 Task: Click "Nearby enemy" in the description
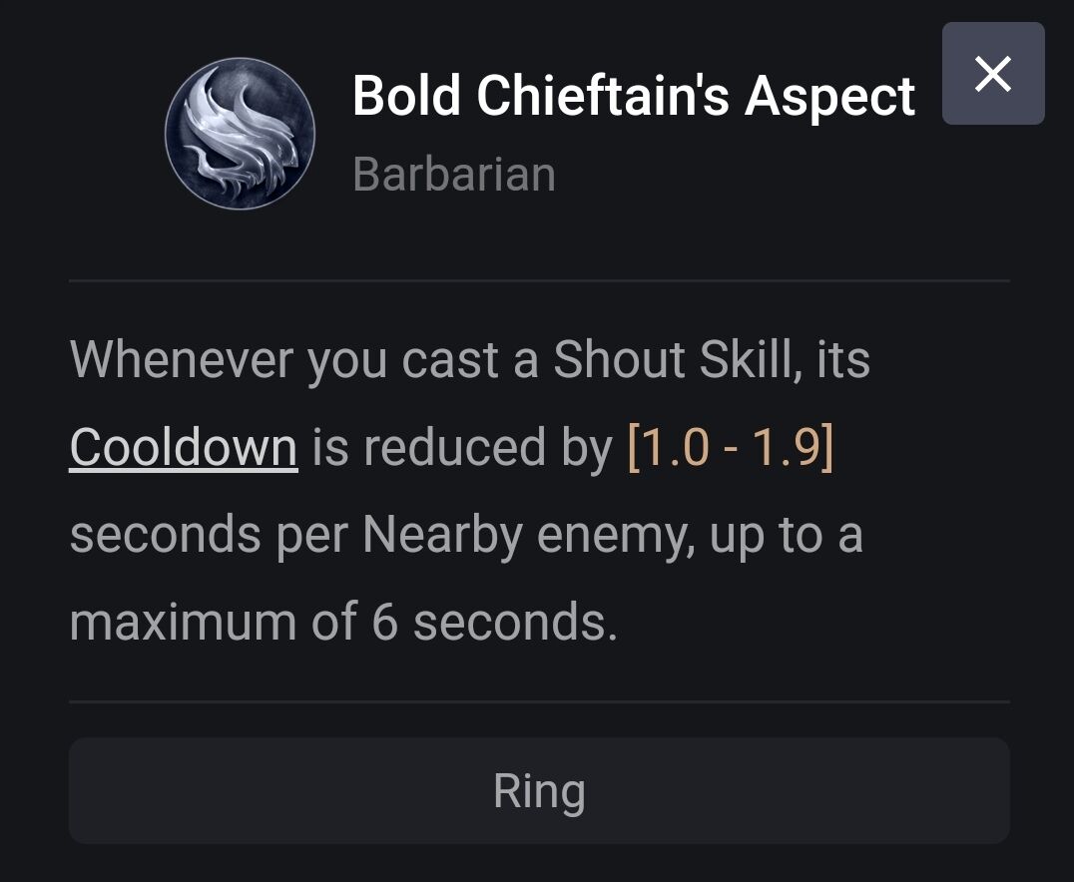(528, 535)
